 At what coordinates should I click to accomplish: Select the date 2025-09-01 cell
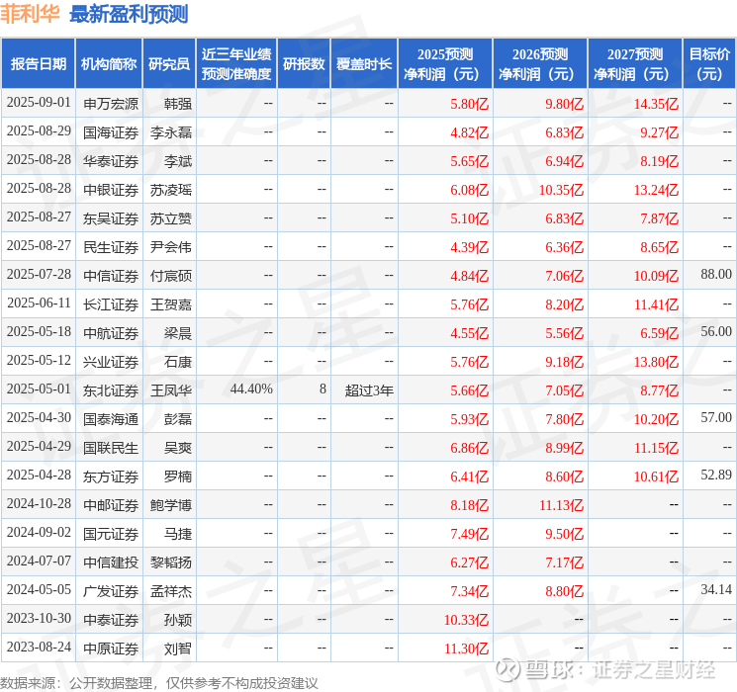point(39,103)
